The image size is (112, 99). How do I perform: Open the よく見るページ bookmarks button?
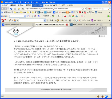pos(7,12)
